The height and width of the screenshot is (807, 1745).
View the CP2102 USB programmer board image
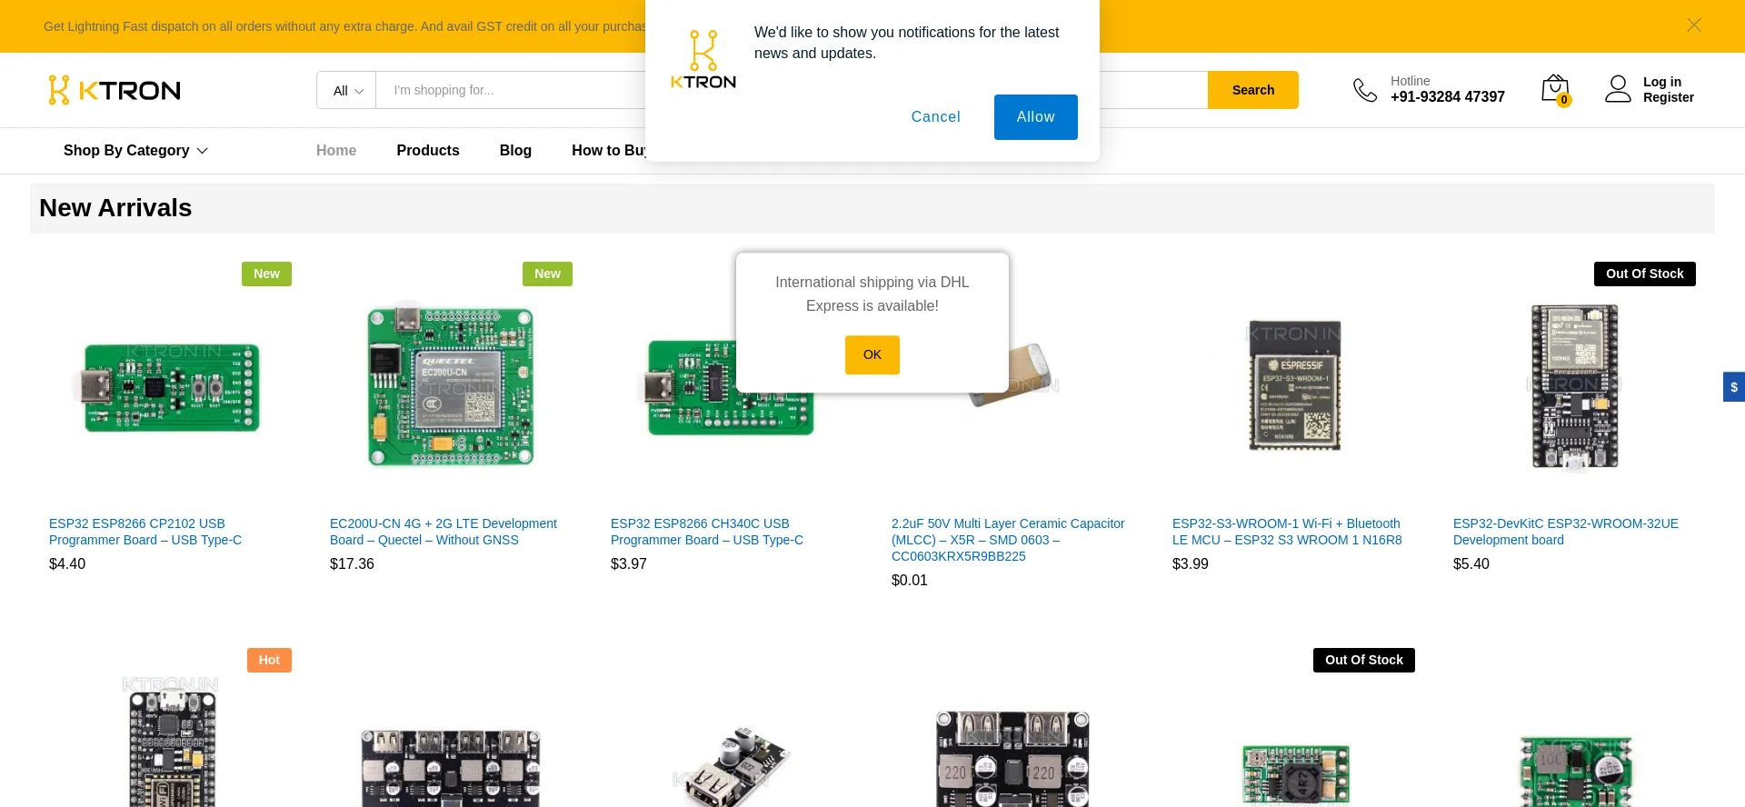171,387
